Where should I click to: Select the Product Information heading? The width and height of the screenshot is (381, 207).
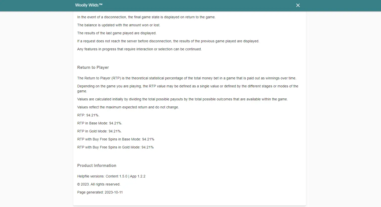pyautogui.click(x=97, y=165)
